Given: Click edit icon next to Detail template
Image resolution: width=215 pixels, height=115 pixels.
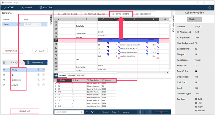Looking at the screenshot, I should coord(19,24).
